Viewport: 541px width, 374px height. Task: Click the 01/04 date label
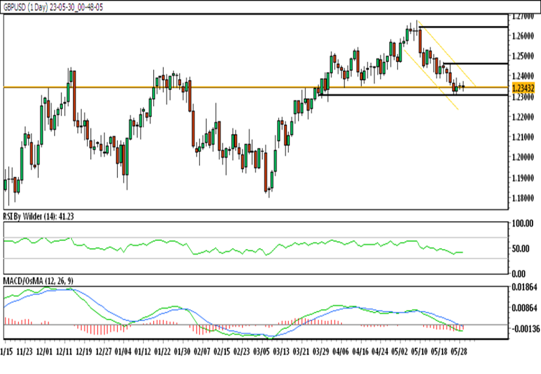click(x=123, y=352)
